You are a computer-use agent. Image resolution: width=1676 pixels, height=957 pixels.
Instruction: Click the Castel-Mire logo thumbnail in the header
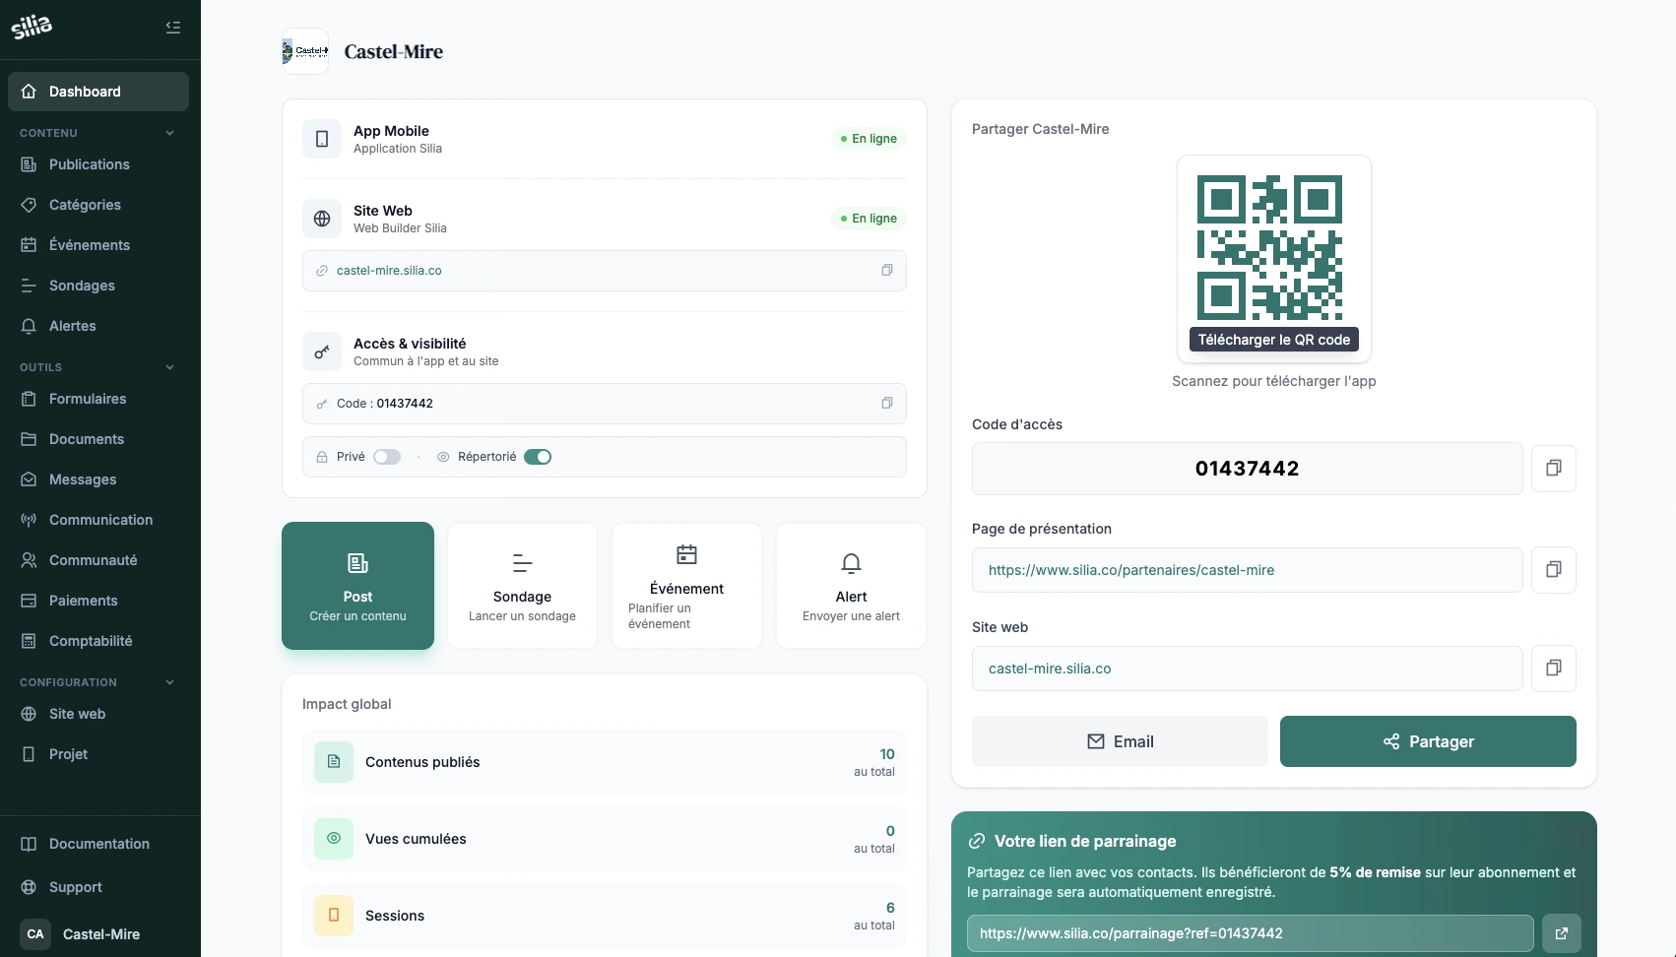[x=305, y=51]
